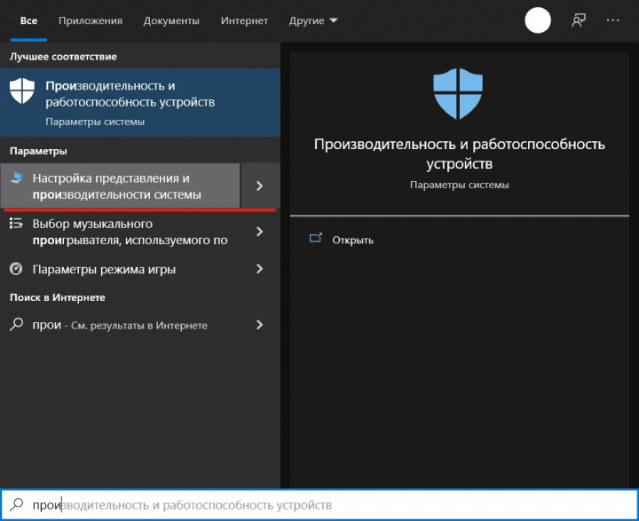Expand arrow for Выбор музыкального проигрывателя

[259, 232]
